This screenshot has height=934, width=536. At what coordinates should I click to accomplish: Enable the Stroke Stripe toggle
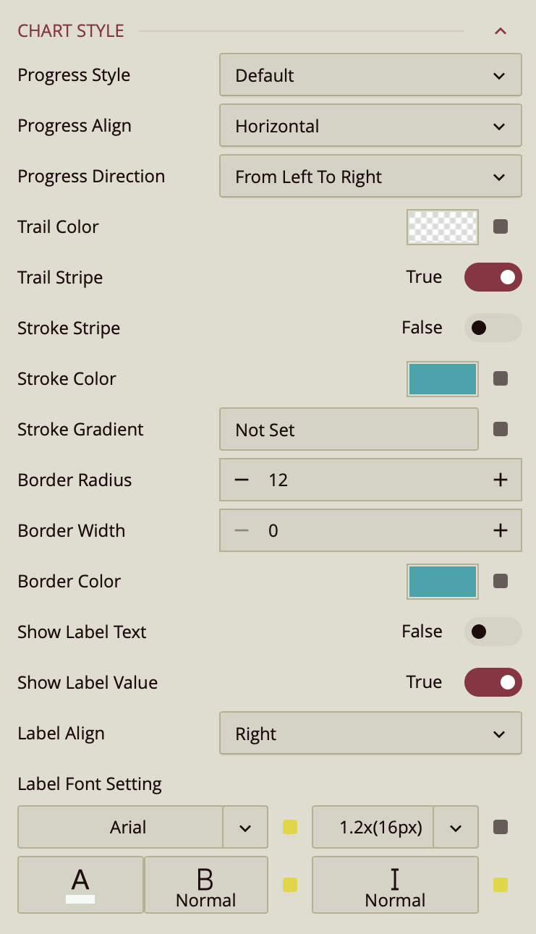point(493,328)
